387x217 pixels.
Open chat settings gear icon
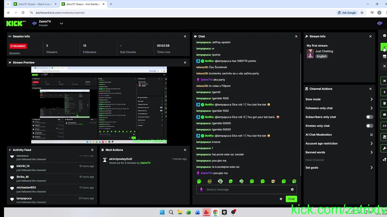pyautogui.click(x=281, y=199)
